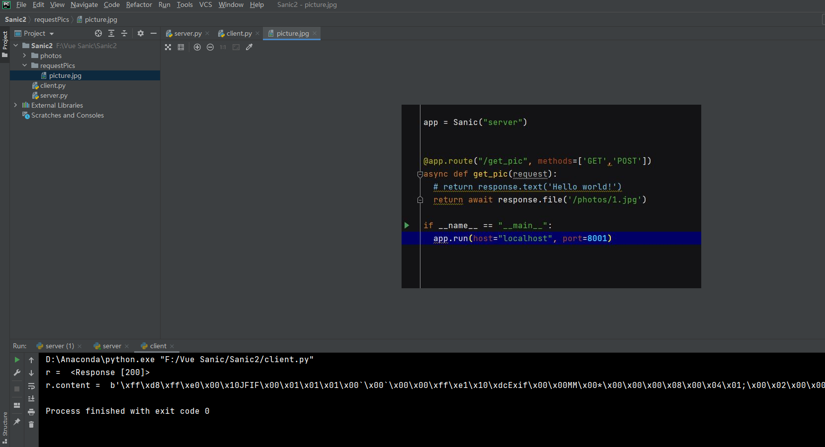
Task: Open the Refactor menu
Action: [x=139, y=4]
